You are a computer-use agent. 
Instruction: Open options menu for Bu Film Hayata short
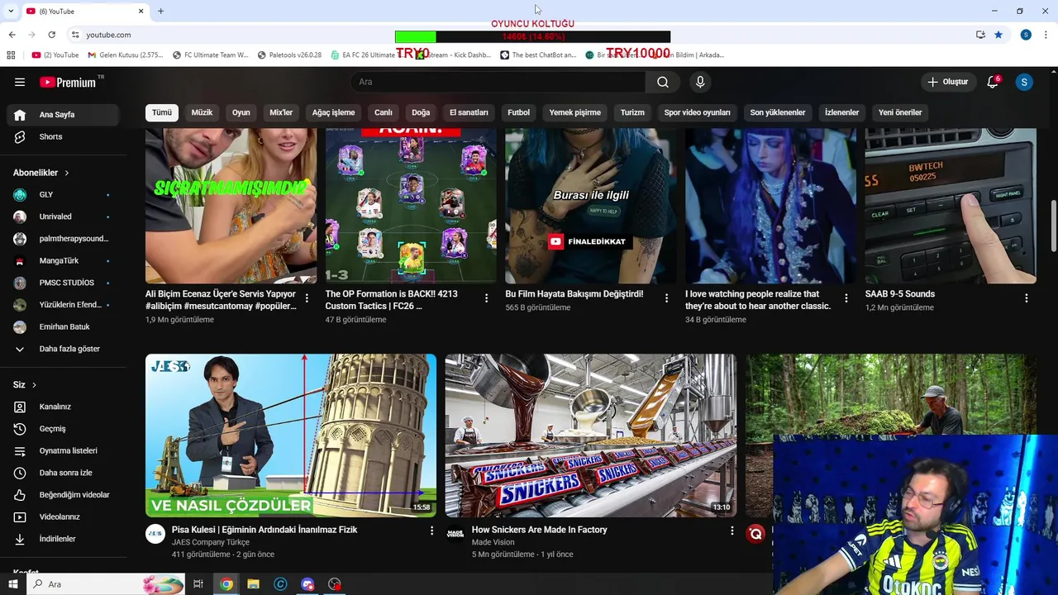click(666, 298)
